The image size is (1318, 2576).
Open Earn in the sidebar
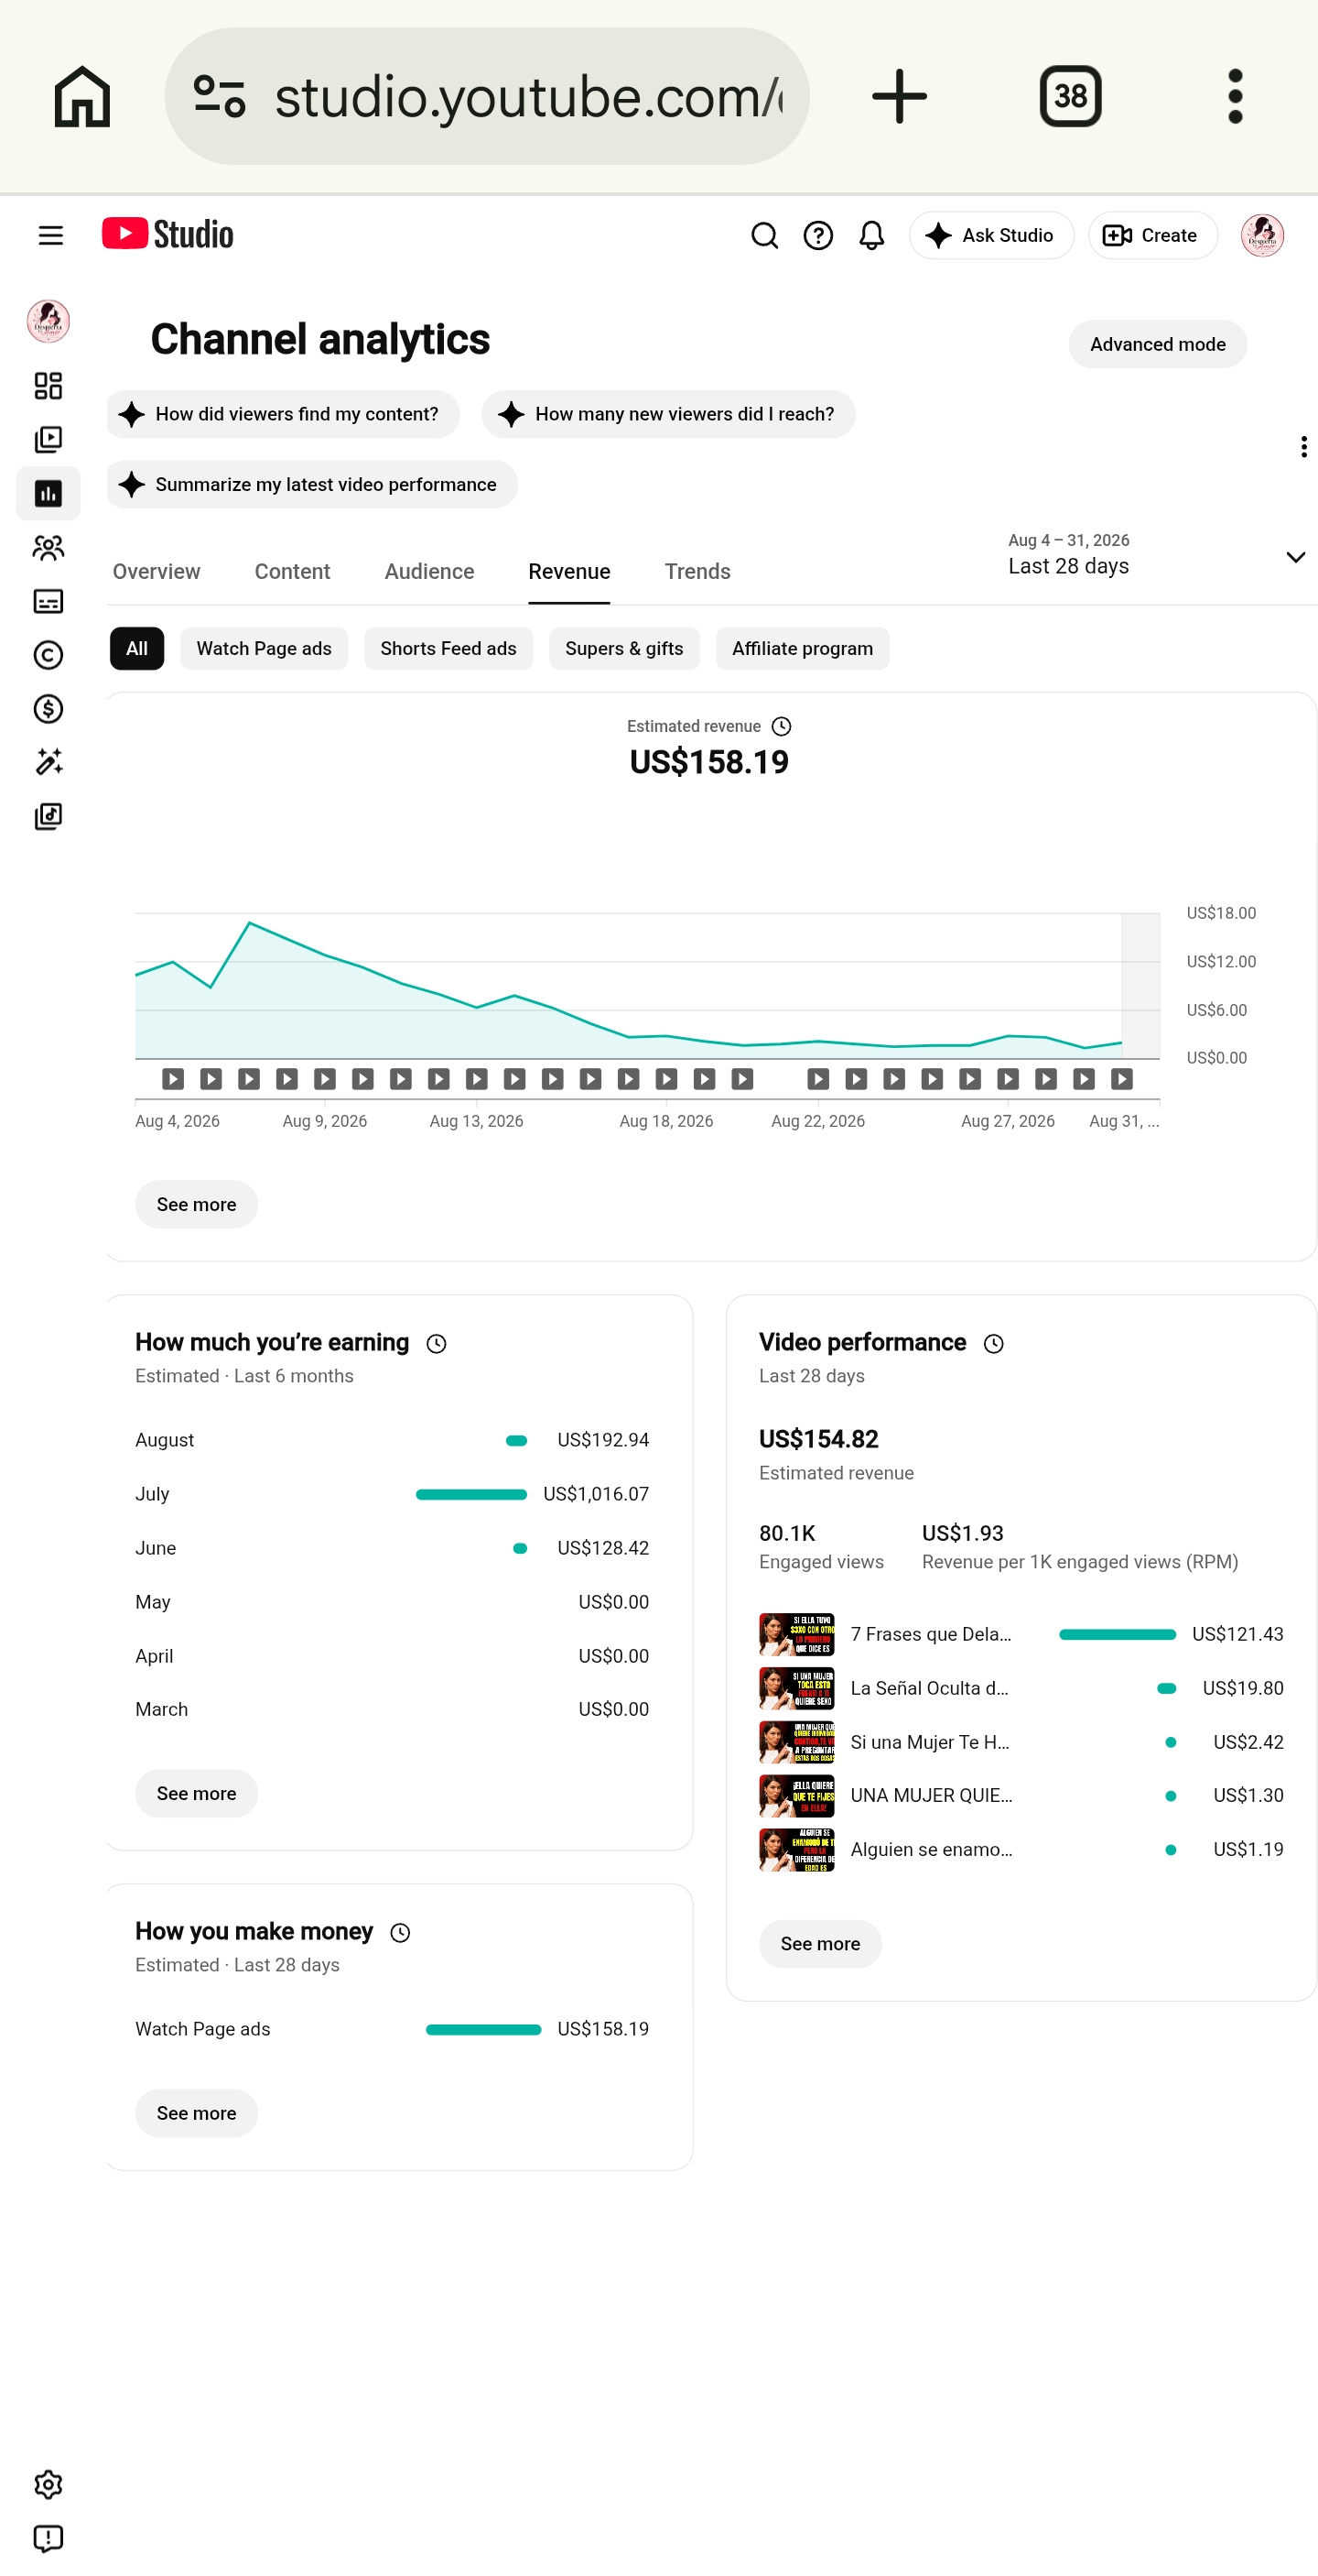pyautogui.click(x=48, y=709)
